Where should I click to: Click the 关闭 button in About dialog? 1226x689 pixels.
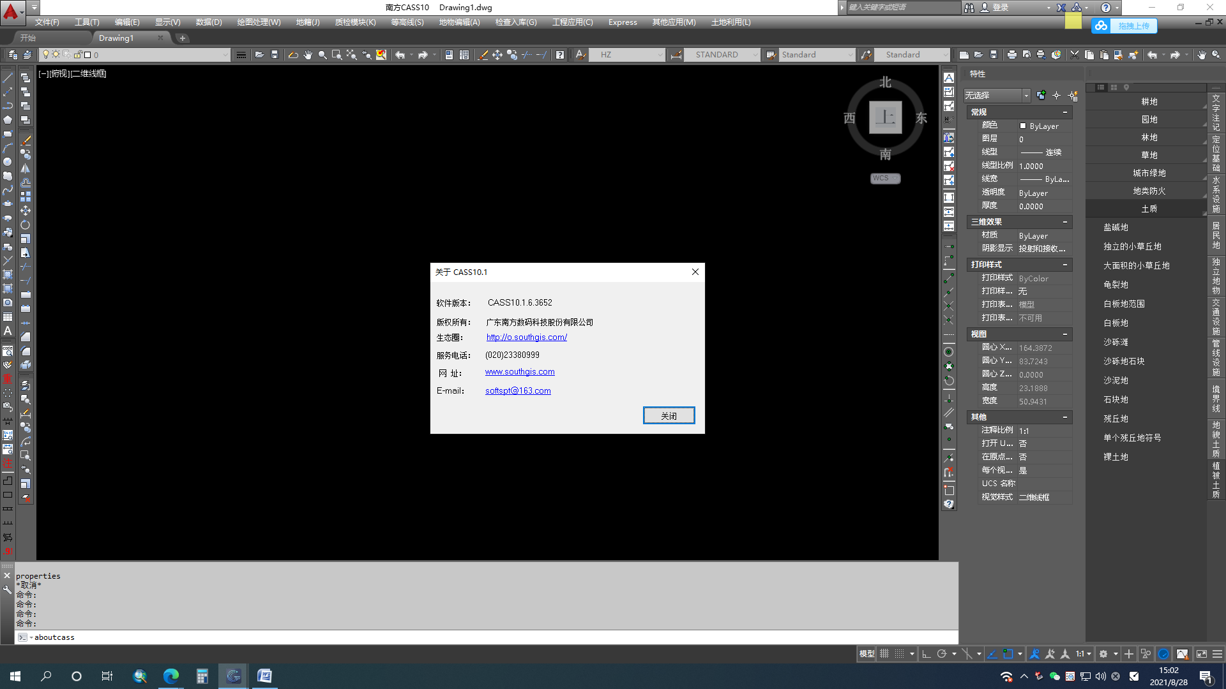(x=669, y=416)
